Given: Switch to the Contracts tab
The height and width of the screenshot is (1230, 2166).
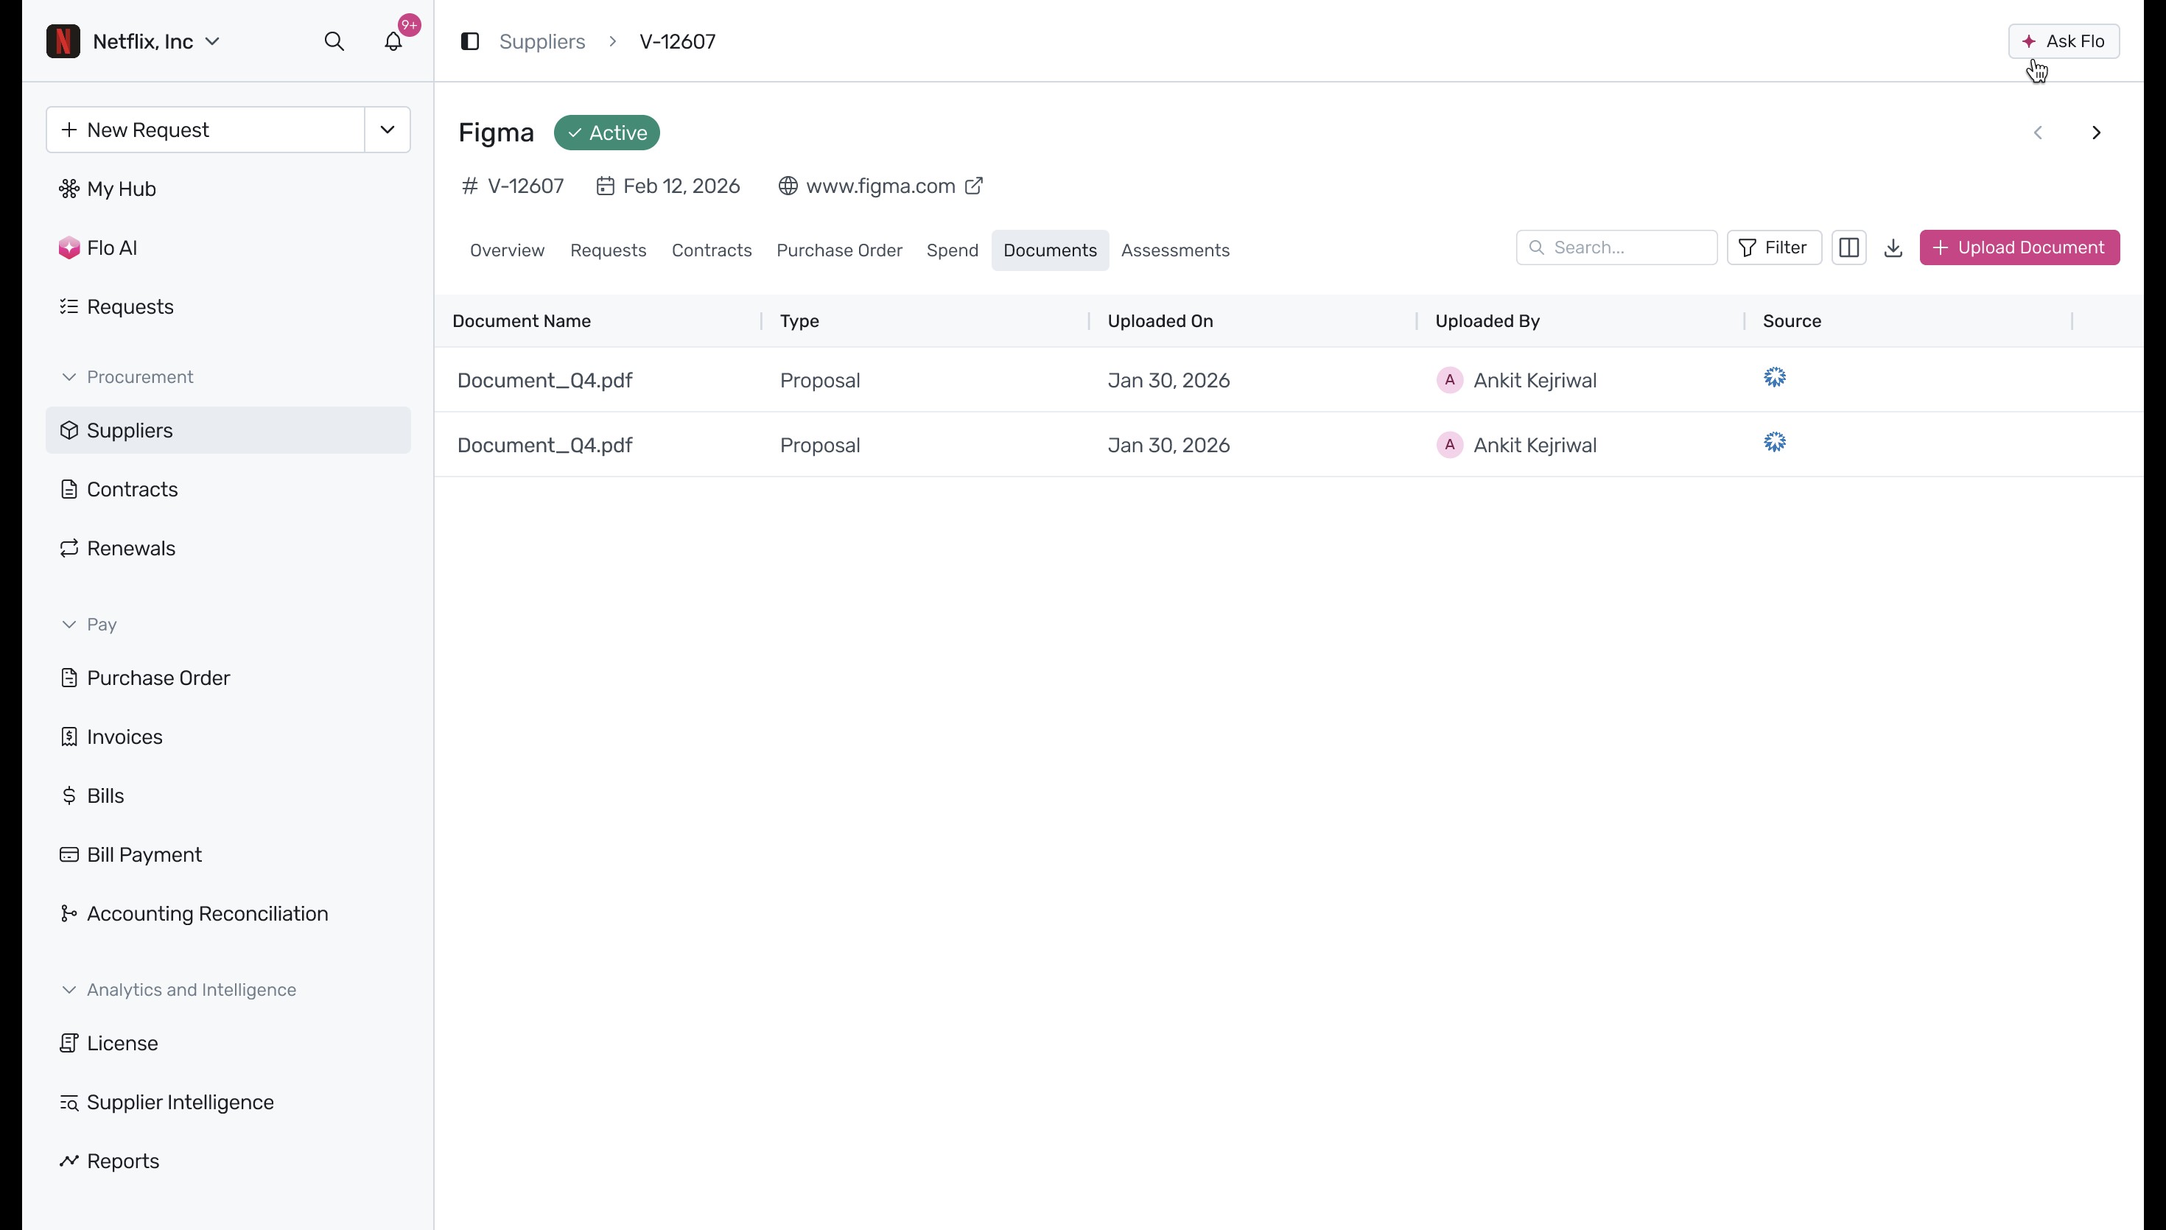Looking at the screenshot, I should tap(711, 251).
